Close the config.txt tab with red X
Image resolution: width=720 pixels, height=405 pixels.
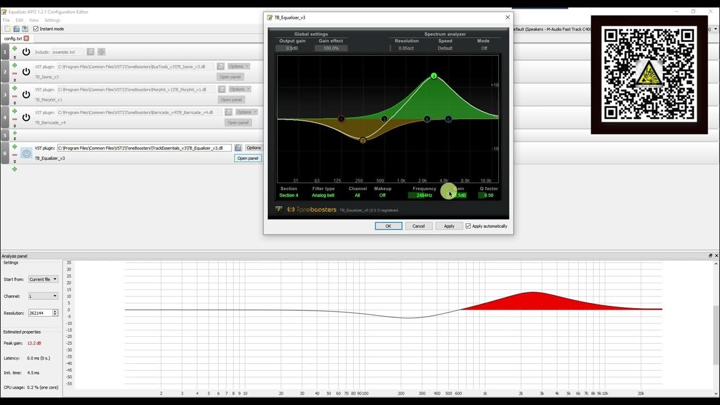click(x=26, y=38)
